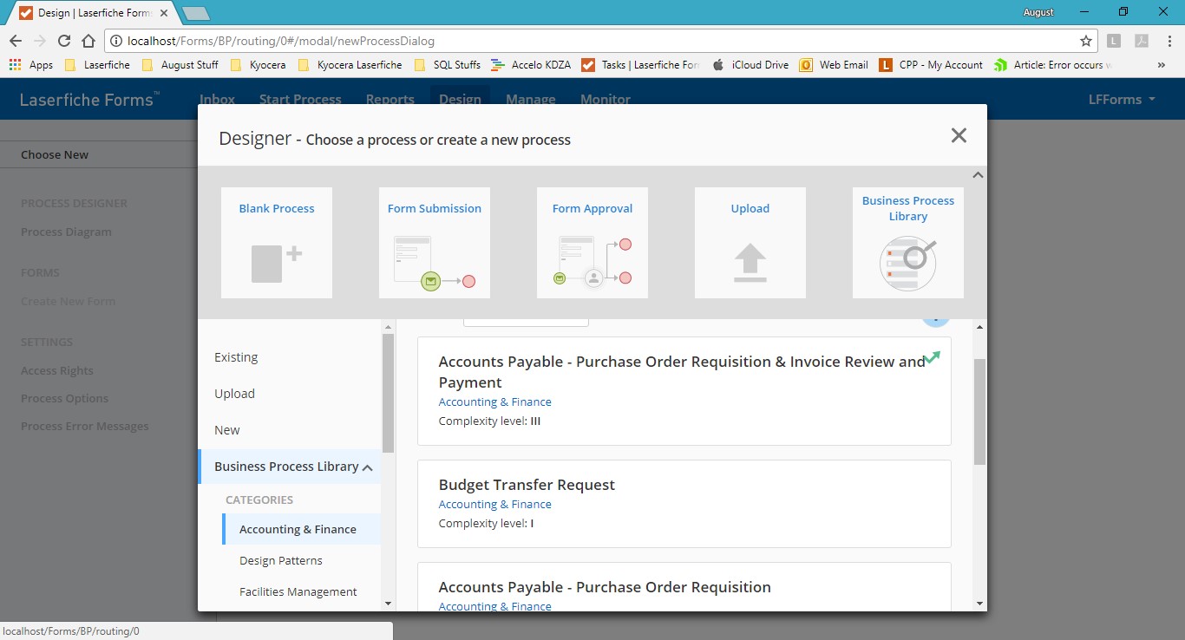Open the Start Process tab
This screenshot has width=1185, height=640.
pyautogui.click(x=300, y=100)
